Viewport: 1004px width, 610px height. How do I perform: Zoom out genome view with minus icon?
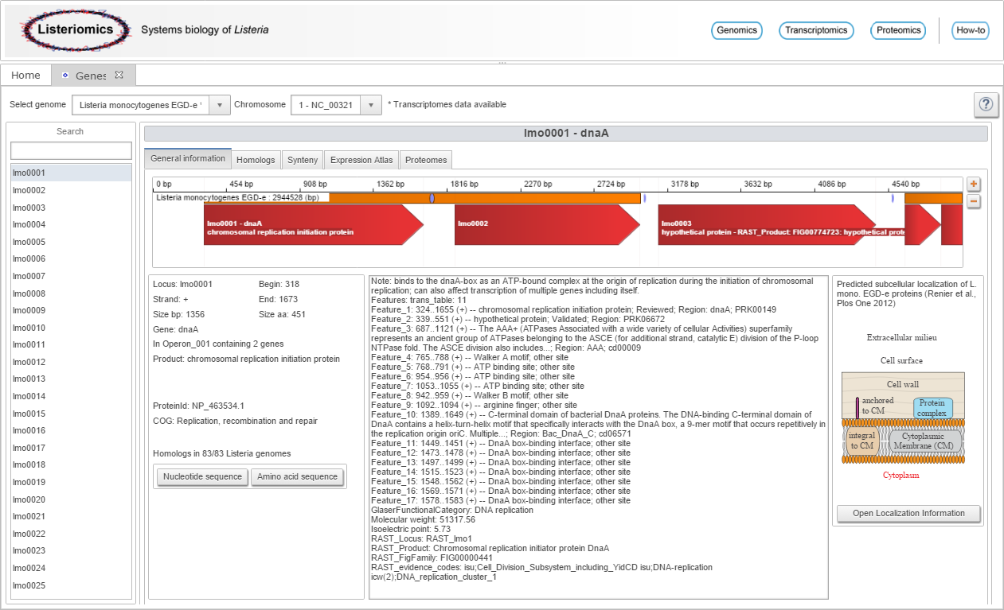coord(973,201)
